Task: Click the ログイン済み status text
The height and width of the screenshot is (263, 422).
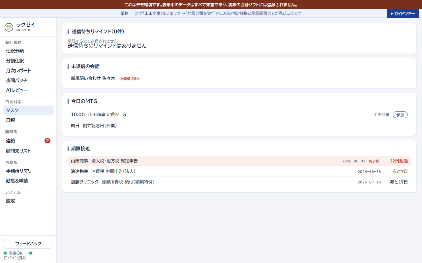Action: (15, 258)
